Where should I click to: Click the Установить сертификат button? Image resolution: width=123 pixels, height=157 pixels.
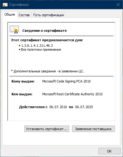coord(47,129)
